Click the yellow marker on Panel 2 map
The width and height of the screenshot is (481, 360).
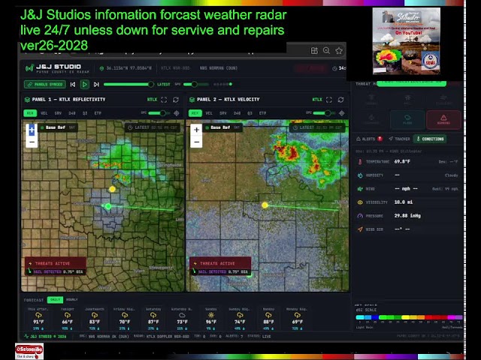[x=265, y=205]
